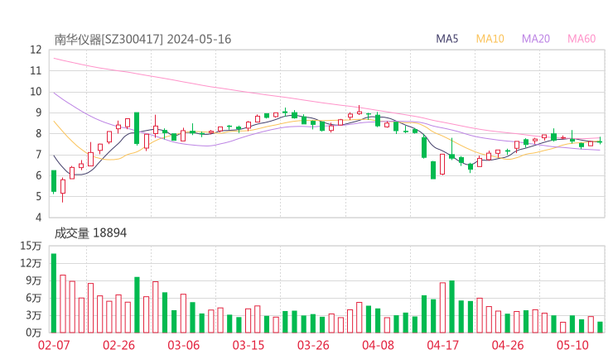The width and height of the screenshot is (613, 364).
Task: Click the 9万 volume axis label
Action: pyautogui.click(x=34, y=280)
